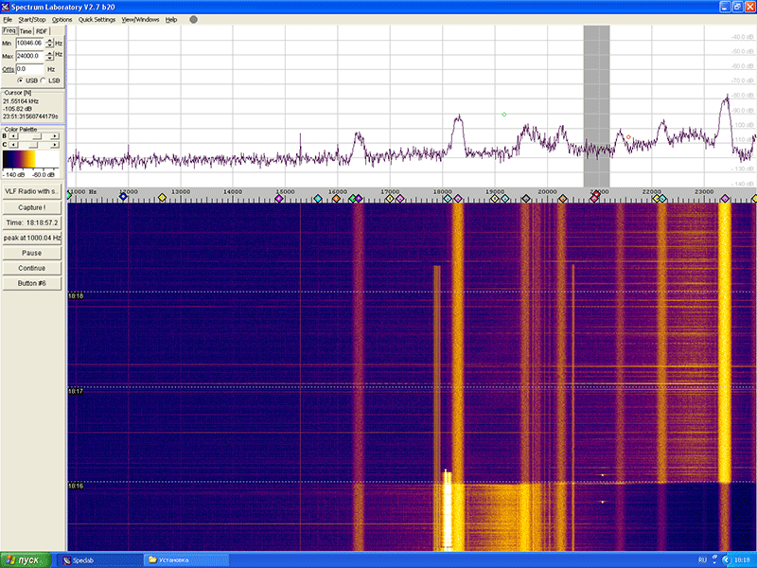
Task: Open the Quick Settings menu
Action: tap(97, 19)
